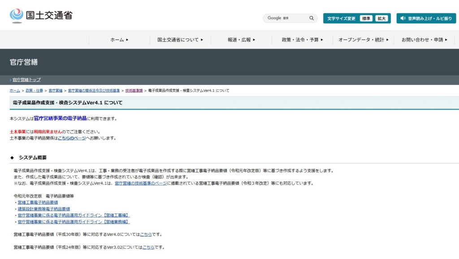This screenshot has width=459, height=259.
Task: Click こちら link for Ver4.0
Action: [x=146, y=234]
